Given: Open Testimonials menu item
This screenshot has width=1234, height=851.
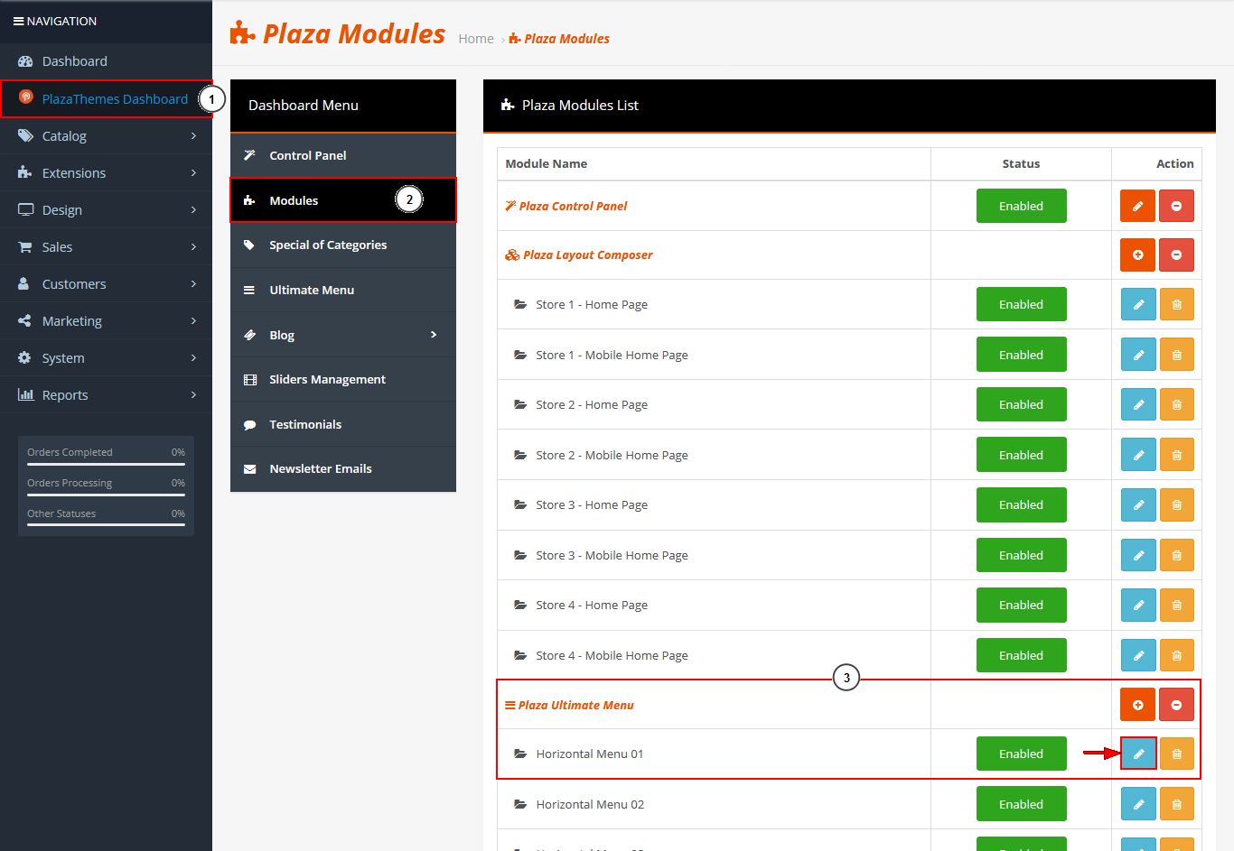Looking at the screenshot, I should 343,424.
